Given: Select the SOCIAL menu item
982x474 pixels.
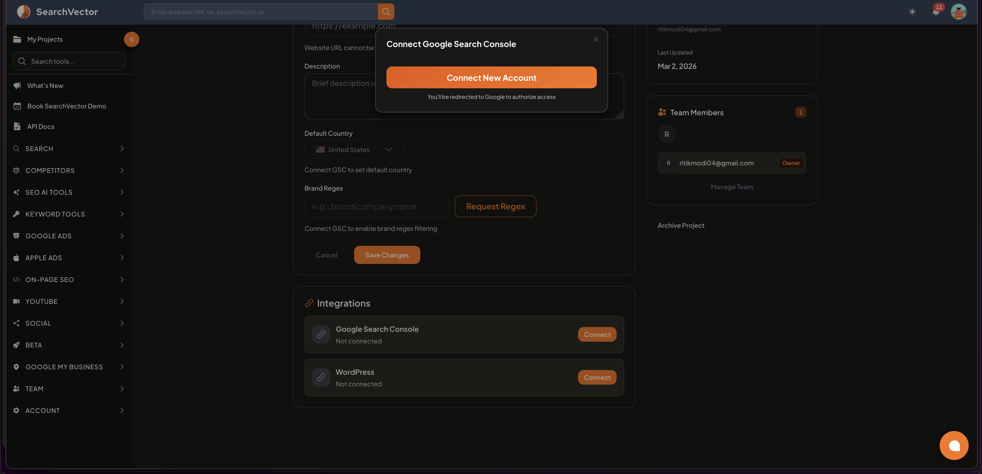Looking at the screenshot, I should point(69,323).
